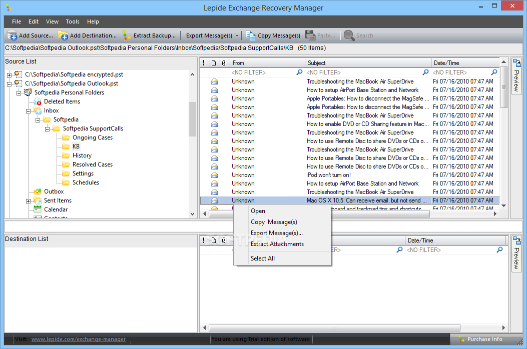Collapse the Softpedia Personal Folders node

coord(19,93)
